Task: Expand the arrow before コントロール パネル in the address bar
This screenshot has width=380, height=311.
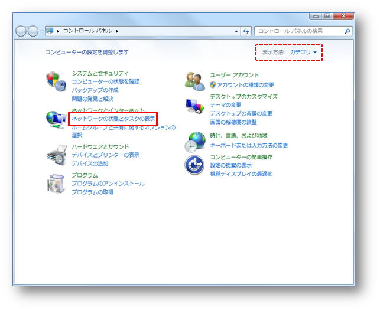Action: pos(58,31)
